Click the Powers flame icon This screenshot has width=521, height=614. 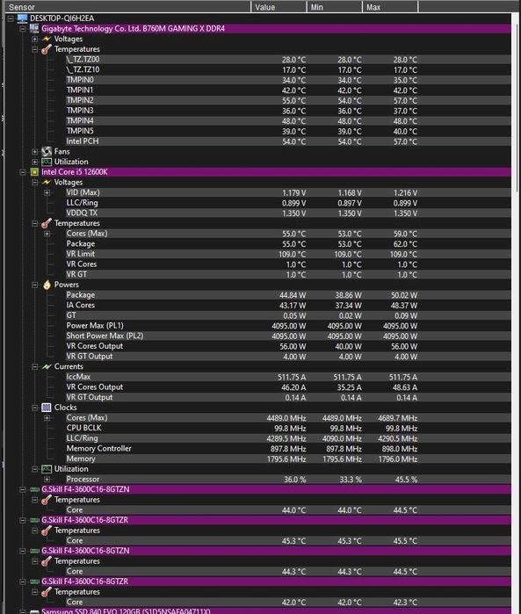pyautogui.click(x=47, y=285)
